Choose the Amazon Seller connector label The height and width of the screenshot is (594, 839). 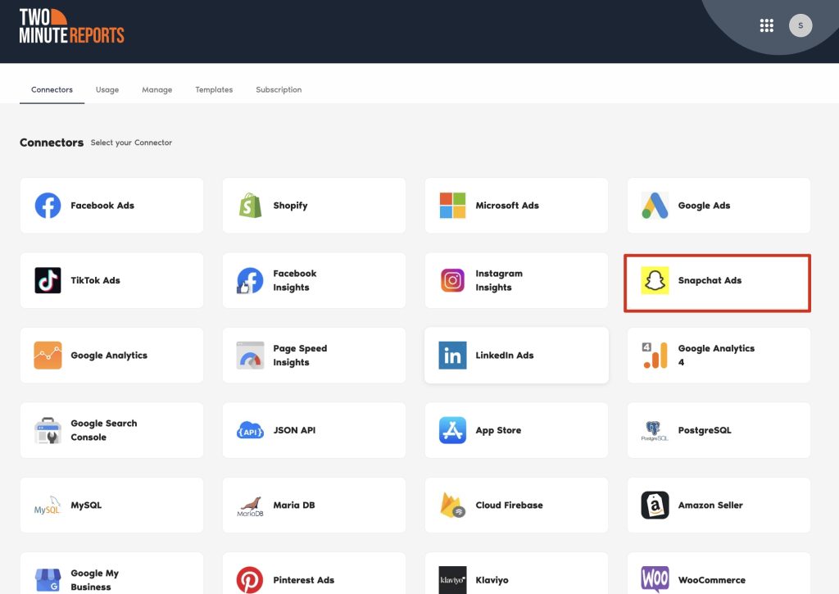[710, 506]
